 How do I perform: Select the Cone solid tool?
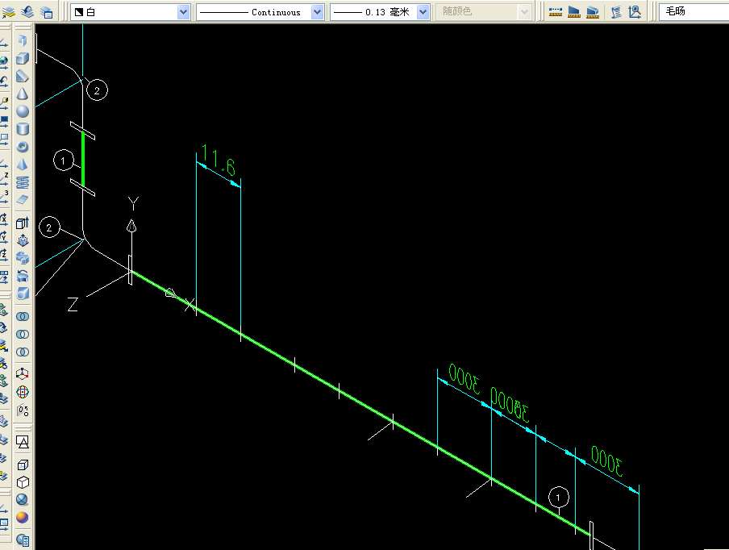23,94
